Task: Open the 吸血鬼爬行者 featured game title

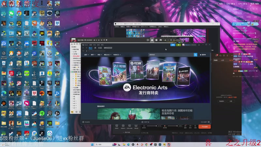Action: coord(177,112)
